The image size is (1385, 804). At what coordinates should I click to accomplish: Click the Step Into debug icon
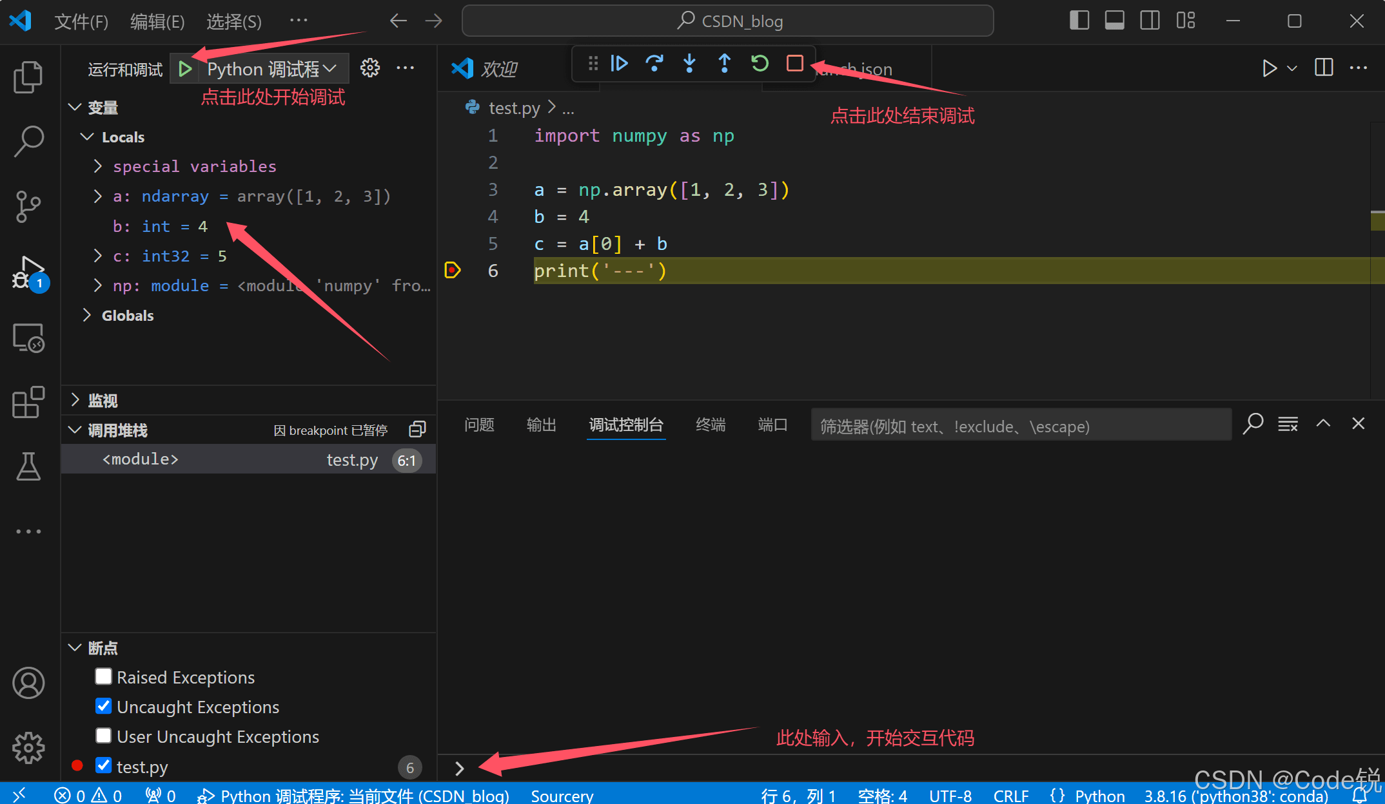(x=689, y=64)
